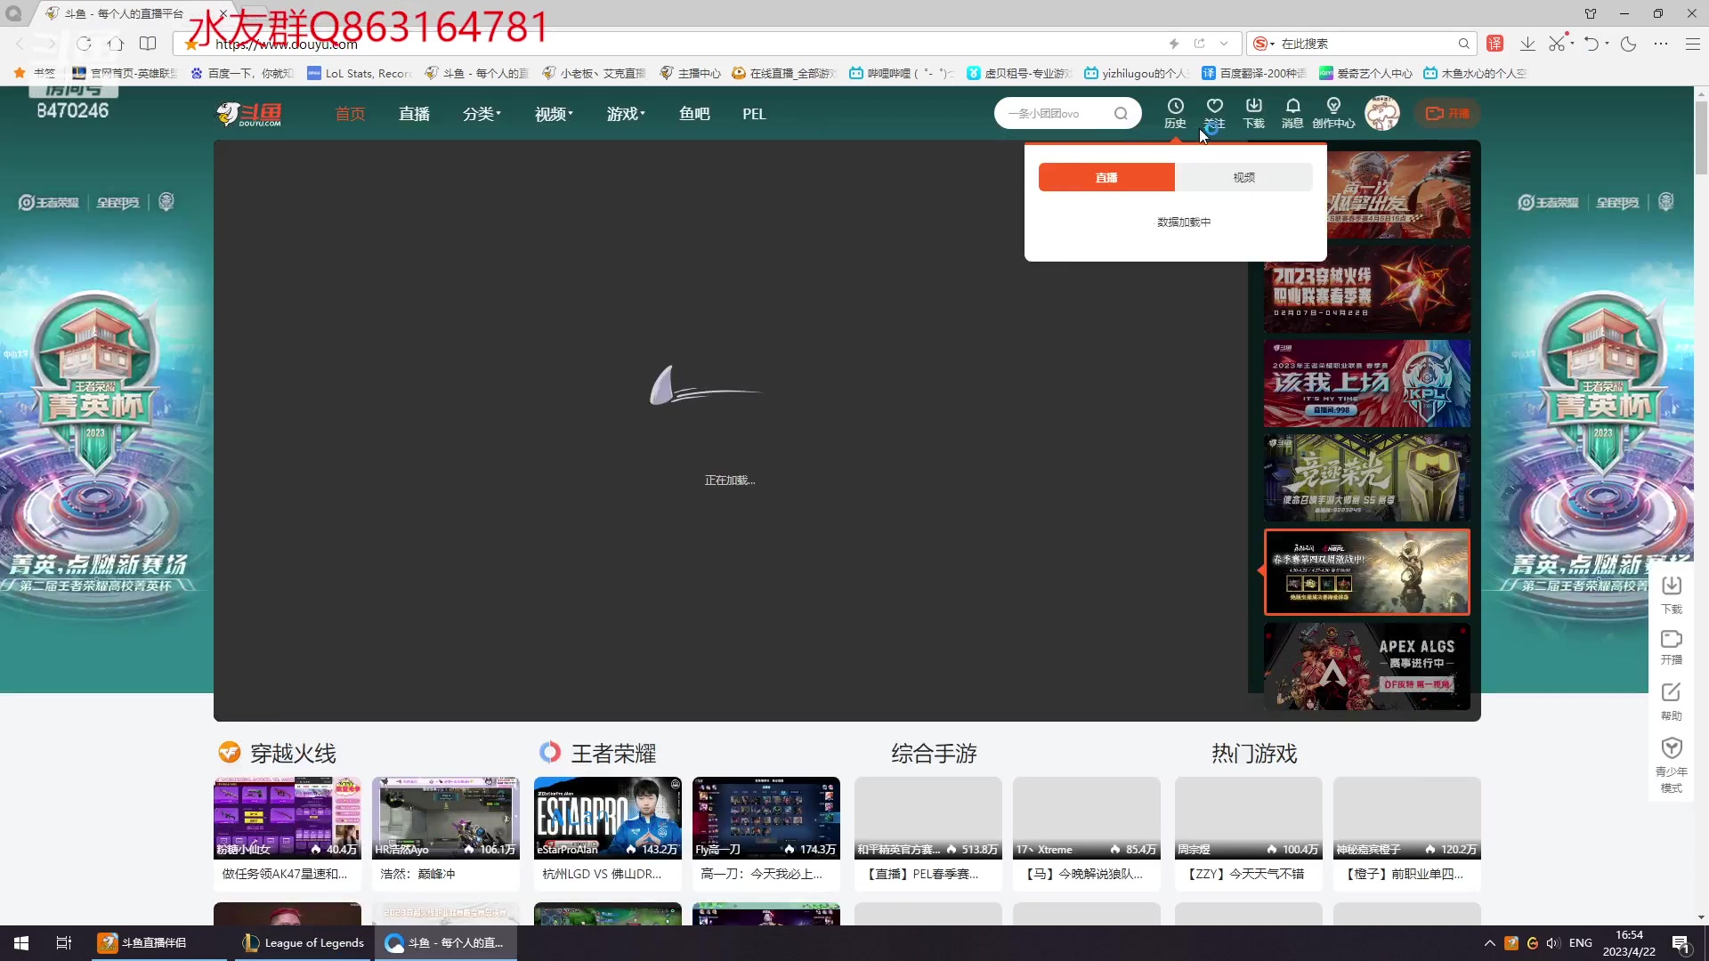Open 创作中心 creator center lightbulb icon
The width and height of the screenshot is (1709, 961).
pos(1332,113)
